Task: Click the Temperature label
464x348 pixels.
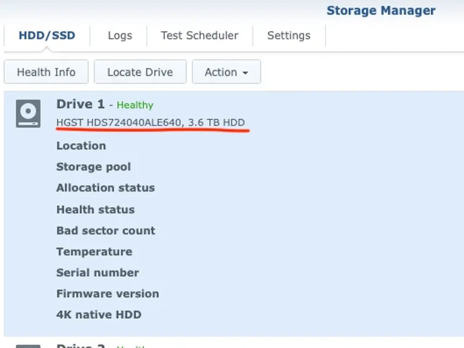Action: 94,252
